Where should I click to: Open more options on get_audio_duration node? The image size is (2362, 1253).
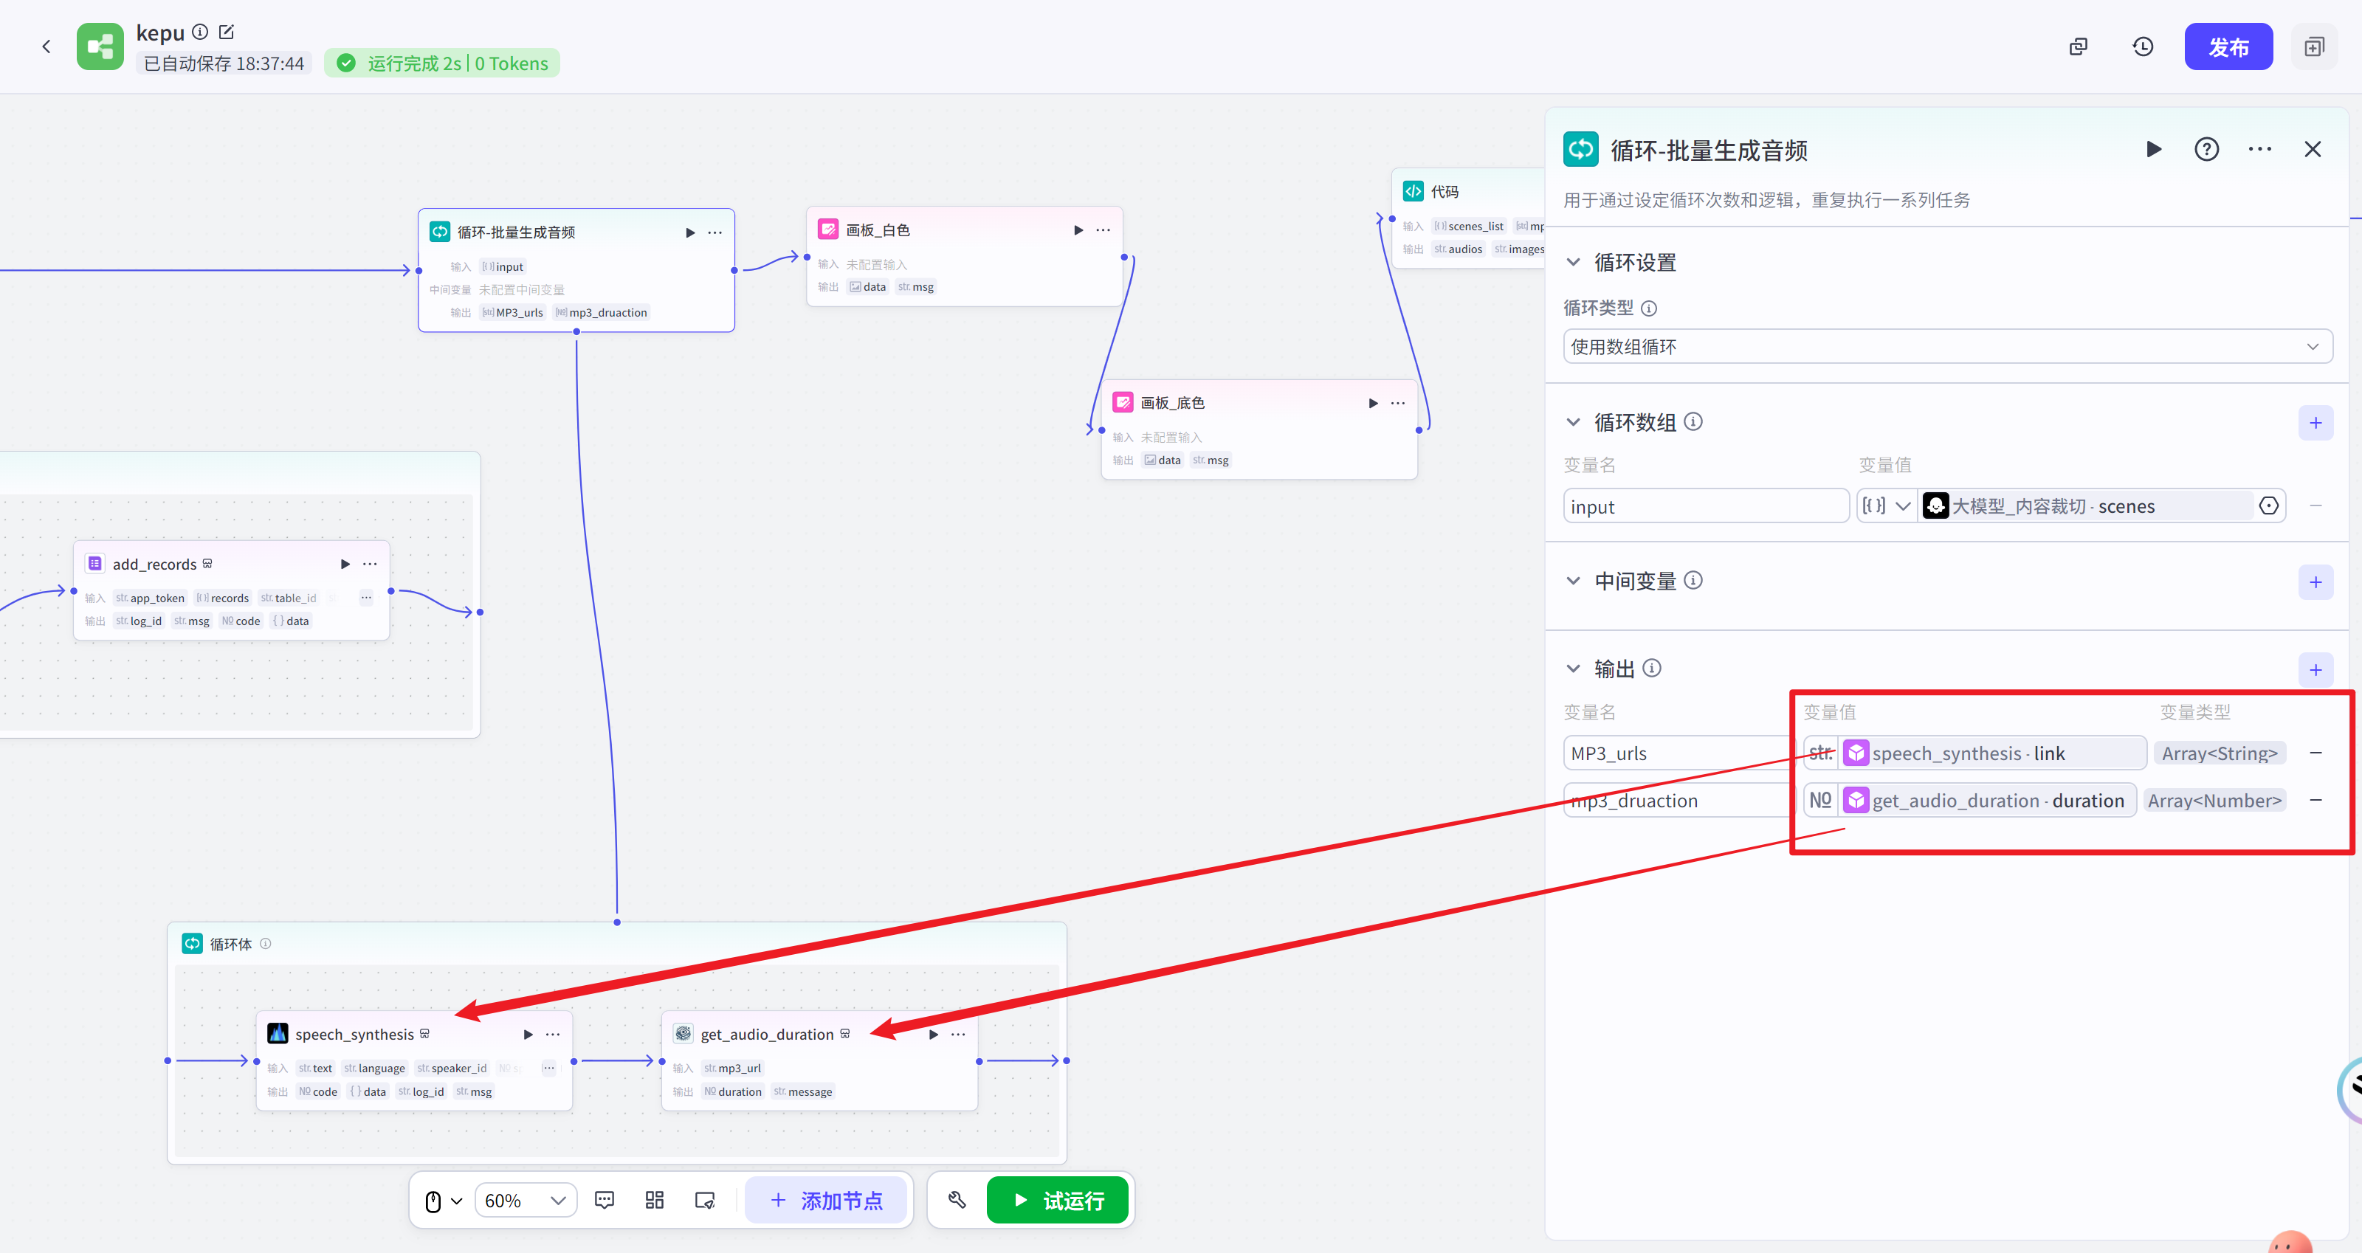[x=958, y=1035]
